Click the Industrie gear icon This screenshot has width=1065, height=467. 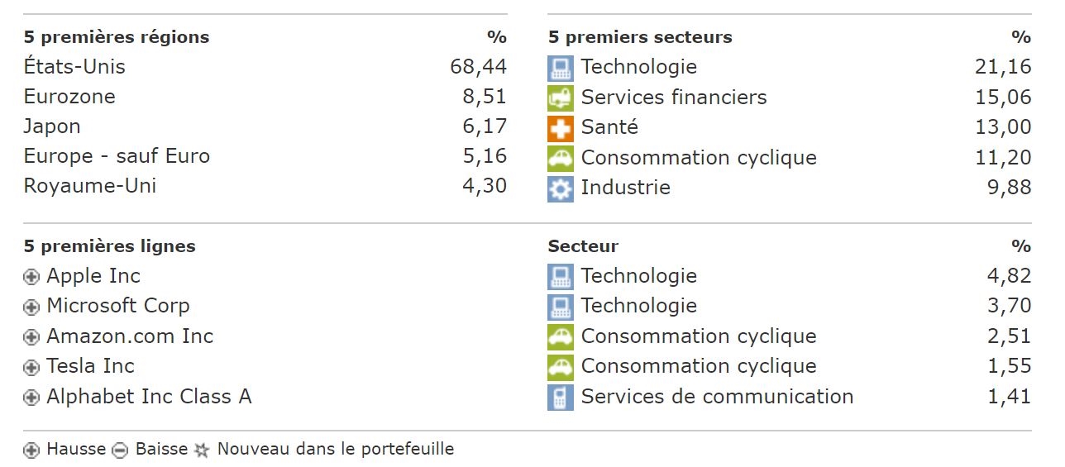[560, 188]
